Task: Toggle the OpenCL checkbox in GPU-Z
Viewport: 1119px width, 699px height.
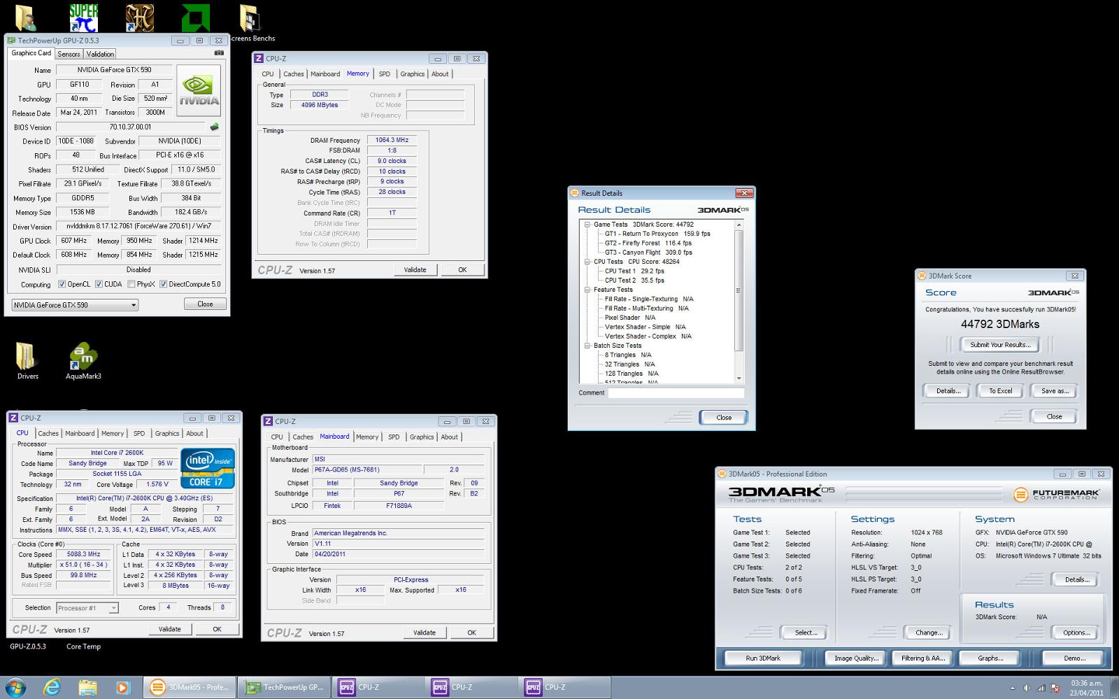Action: [x=62, y=284]
